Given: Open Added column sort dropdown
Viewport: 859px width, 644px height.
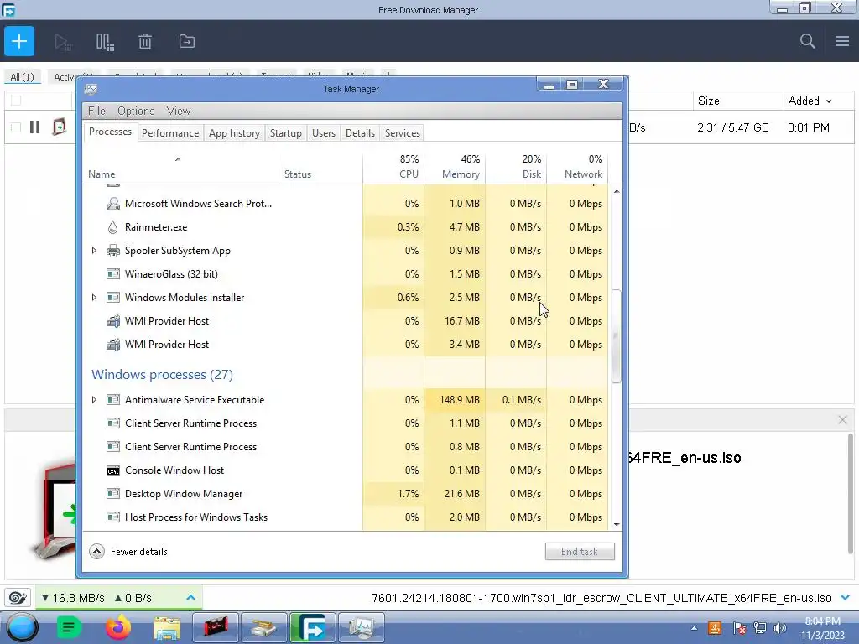Looking at the screenshot, I should pyautogui.click(x=829, y=101).
